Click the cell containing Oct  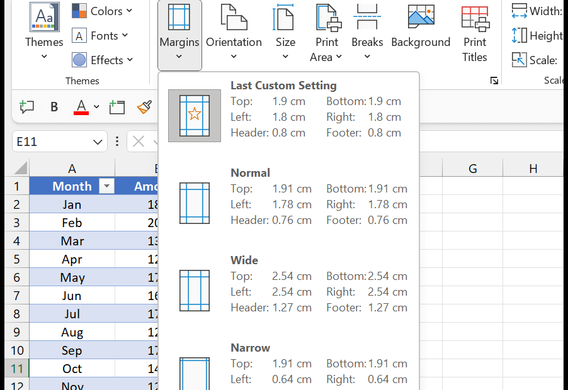pos(72,369)
